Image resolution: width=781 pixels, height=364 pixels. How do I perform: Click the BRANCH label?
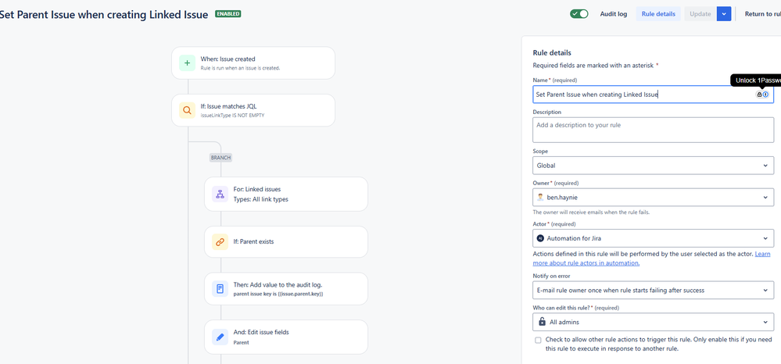220,157
